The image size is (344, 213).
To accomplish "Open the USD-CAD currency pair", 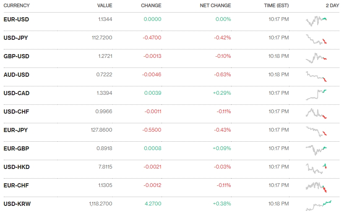I will coord(16,93).
